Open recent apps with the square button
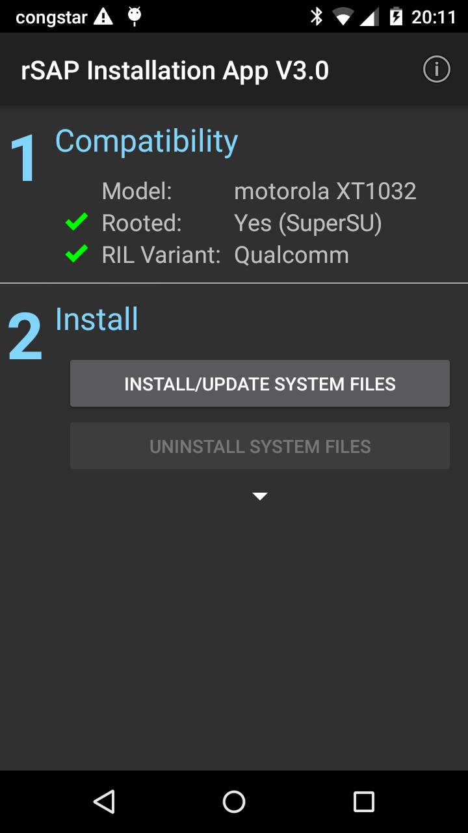 [363, 802]
